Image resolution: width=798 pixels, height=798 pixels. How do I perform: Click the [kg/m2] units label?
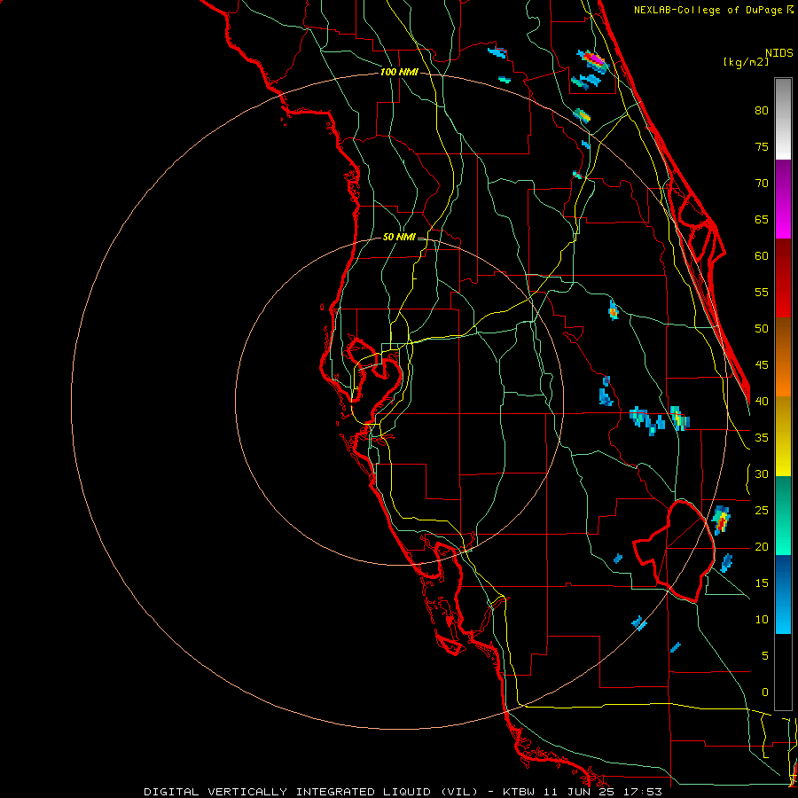pos(746,62)
